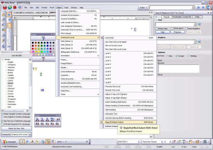This screenshot has width=213, height=150.
Task: Open the font size 12 dropdown
Action: point(170,142)
